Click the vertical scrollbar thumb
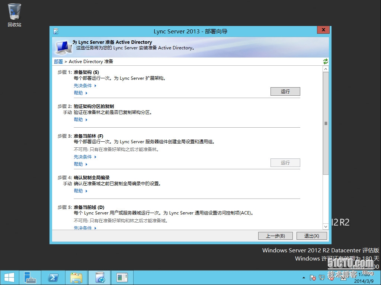This screenshot has height=285, width=381. tap(326, 123)
